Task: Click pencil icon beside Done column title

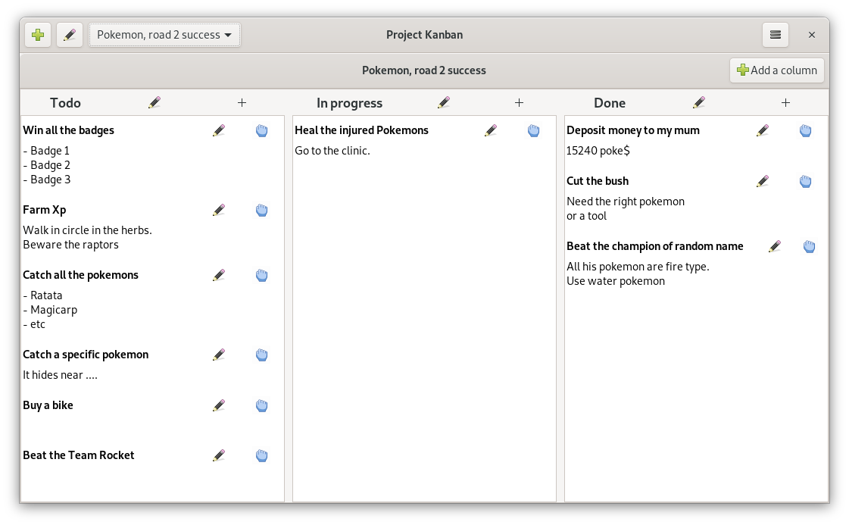Action: [x=699, y=102]
